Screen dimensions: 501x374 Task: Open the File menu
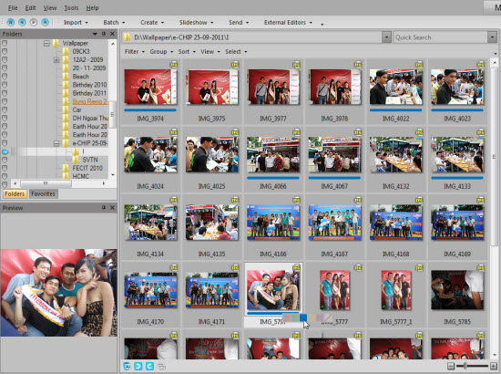[13, 7]
